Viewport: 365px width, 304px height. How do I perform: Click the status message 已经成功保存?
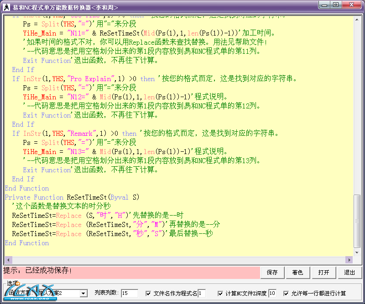49,270
